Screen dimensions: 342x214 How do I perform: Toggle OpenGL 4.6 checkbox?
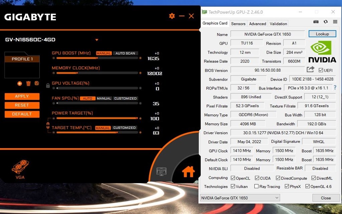(308, 186)
